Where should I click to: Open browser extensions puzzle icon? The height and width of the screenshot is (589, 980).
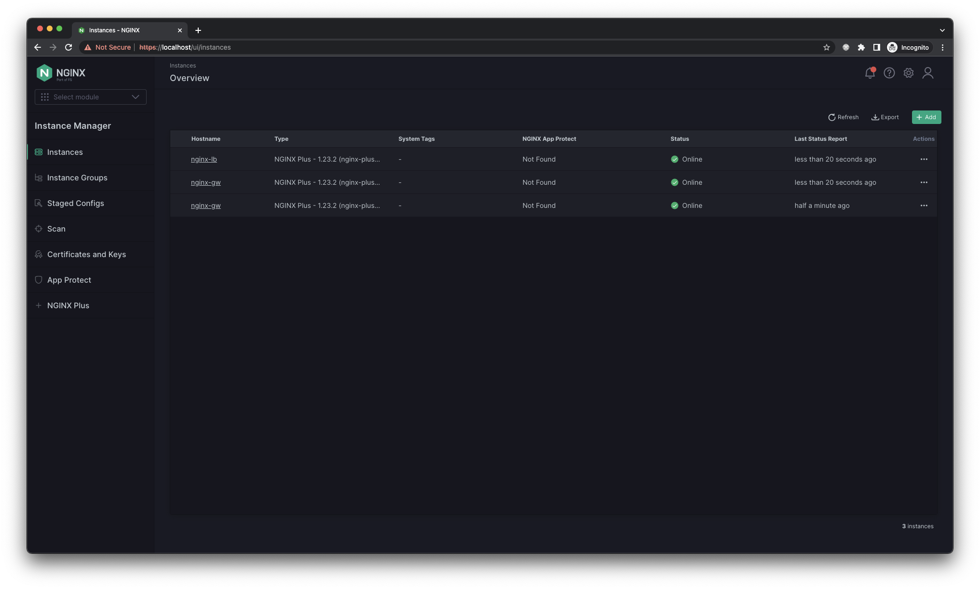point(861,47)
